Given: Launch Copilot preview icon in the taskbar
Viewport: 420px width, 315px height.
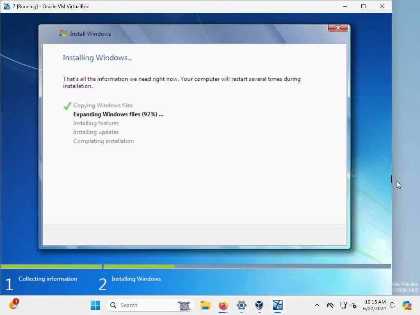Looking at the screenshot, I should pyautogui.click(x=407, y=305).
